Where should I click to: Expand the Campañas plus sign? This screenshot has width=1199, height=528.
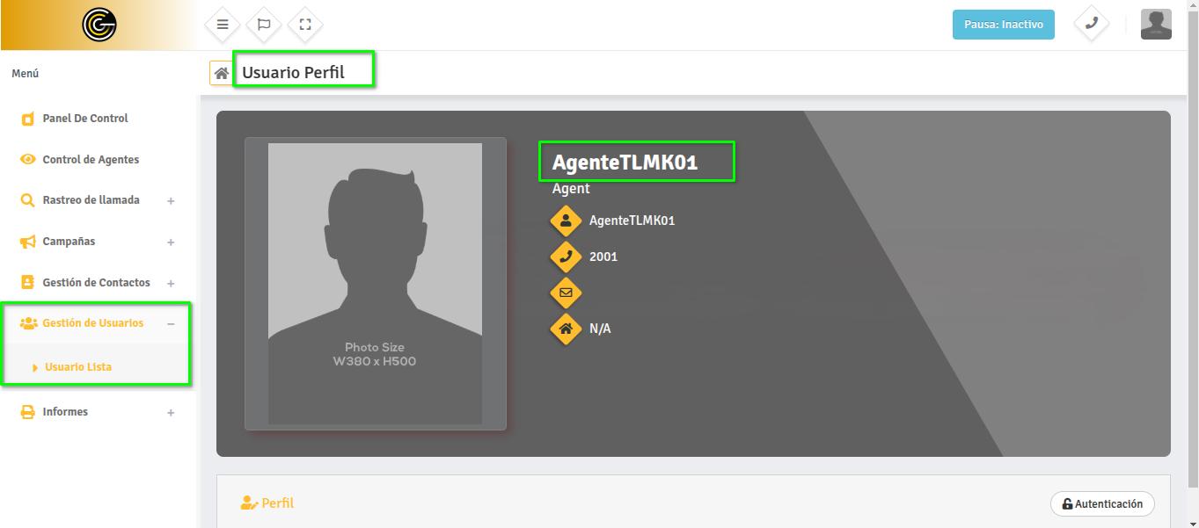click(171, 242)
